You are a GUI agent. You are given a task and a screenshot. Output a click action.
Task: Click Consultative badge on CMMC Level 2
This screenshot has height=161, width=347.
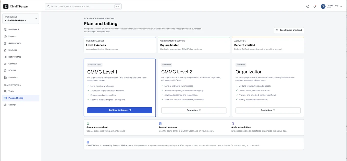tap(167, 65)
